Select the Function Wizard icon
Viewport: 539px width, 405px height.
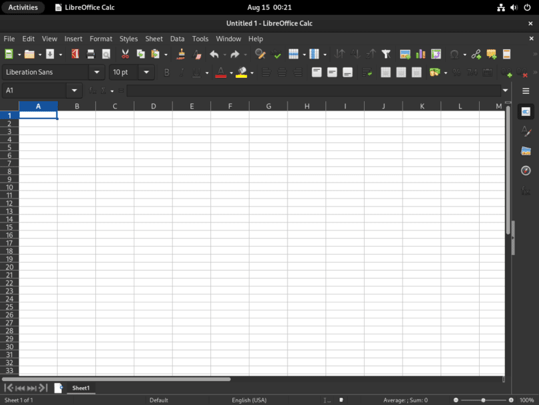[92, 91]
